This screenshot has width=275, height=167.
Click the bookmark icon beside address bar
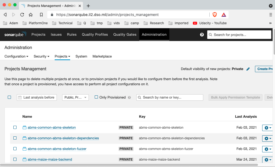coord(41,15)
